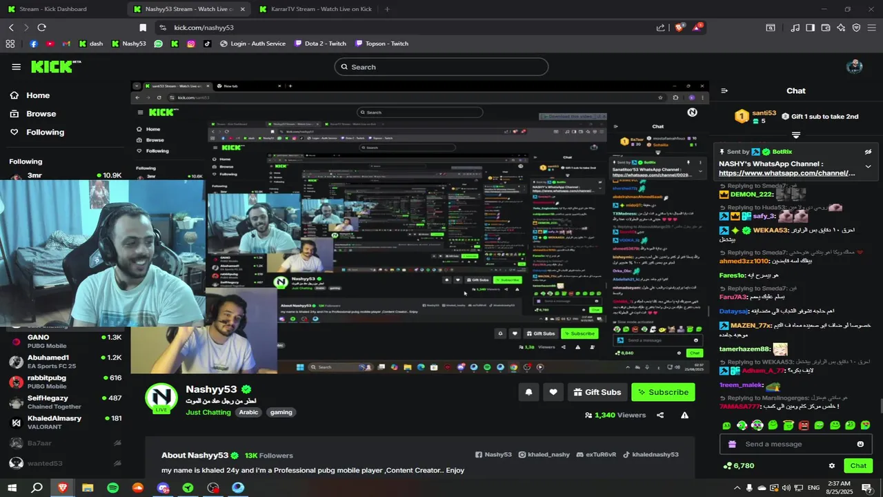
Task: Reload the page
Action: (41, 28)
